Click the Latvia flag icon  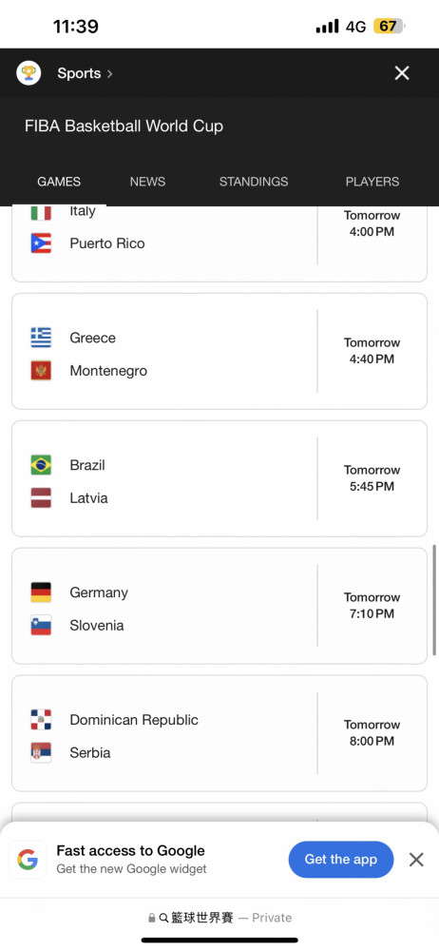[41, 497]
